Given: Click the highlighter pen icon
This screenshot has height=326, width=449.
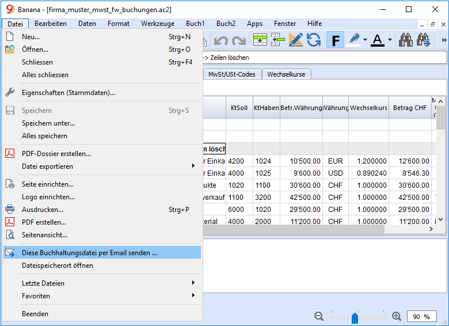Looking at the screenshot, I should click(354, 40).
